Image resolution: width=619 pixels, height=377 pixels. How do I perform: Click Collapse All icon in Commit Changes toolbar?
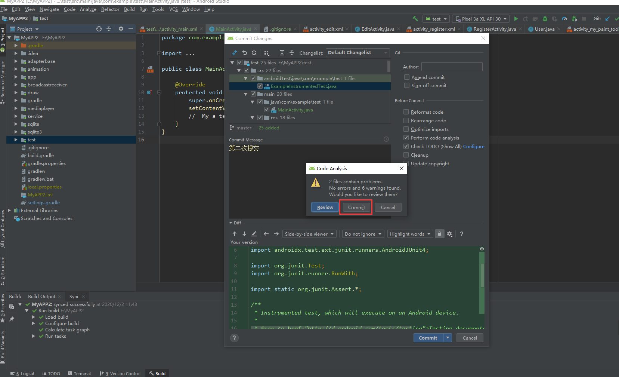pos(292,53)
